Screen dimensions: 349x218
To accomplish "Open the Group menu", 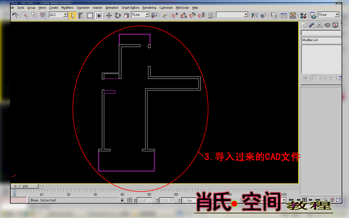I will [x=31, y=8].
